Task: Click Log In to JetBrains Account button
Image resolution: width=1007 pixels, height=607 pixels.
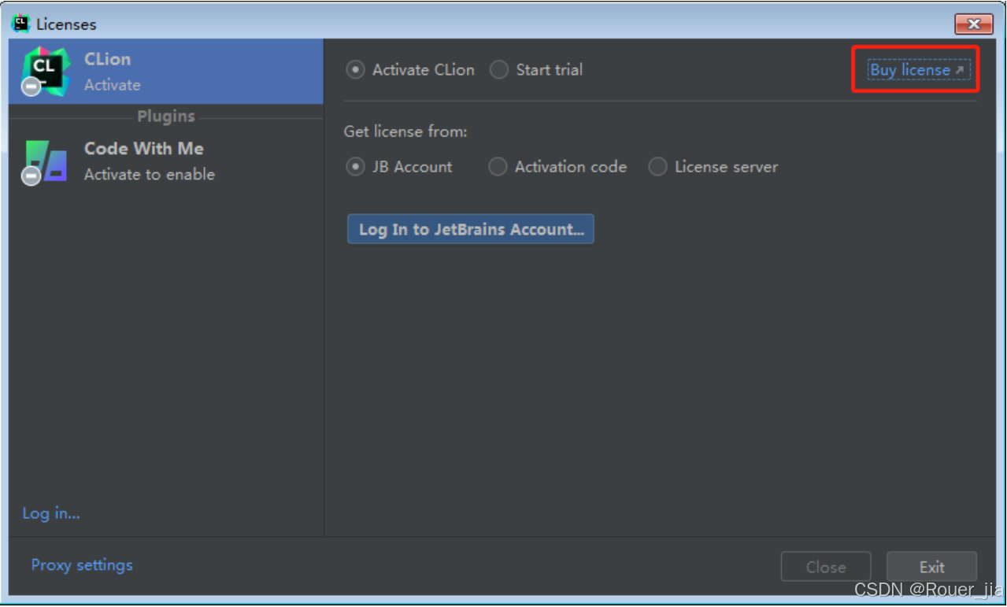Action: tap(471, 229)
